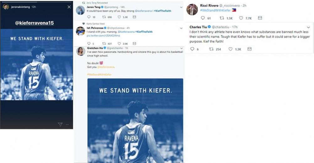Reply to Ricci Rivero's tweet
The width and height of the screenshot is (314, 163).
(203, 18)
